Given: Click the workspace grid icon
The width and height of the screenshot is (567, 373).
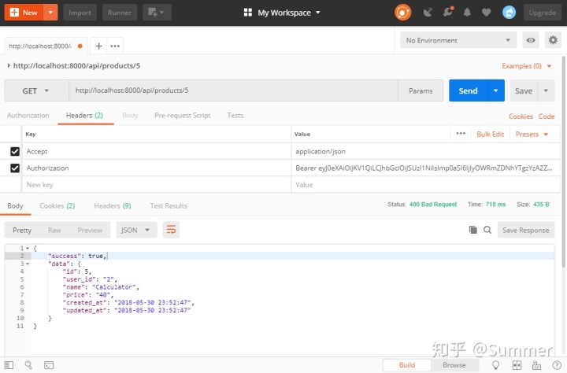Looking at the screenshot, I should click(248, 13).
